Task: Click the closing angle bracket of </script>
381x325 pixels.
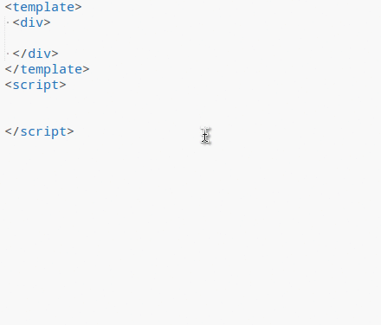Action: click(70, 131)
